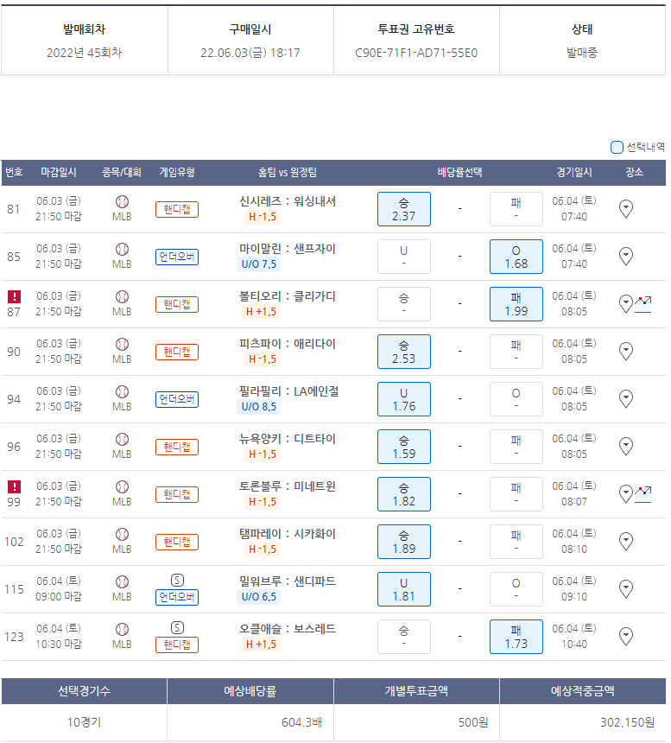Select 승 2.37 for 신시레즈 game
671x743 pixels.
(404, 209)
